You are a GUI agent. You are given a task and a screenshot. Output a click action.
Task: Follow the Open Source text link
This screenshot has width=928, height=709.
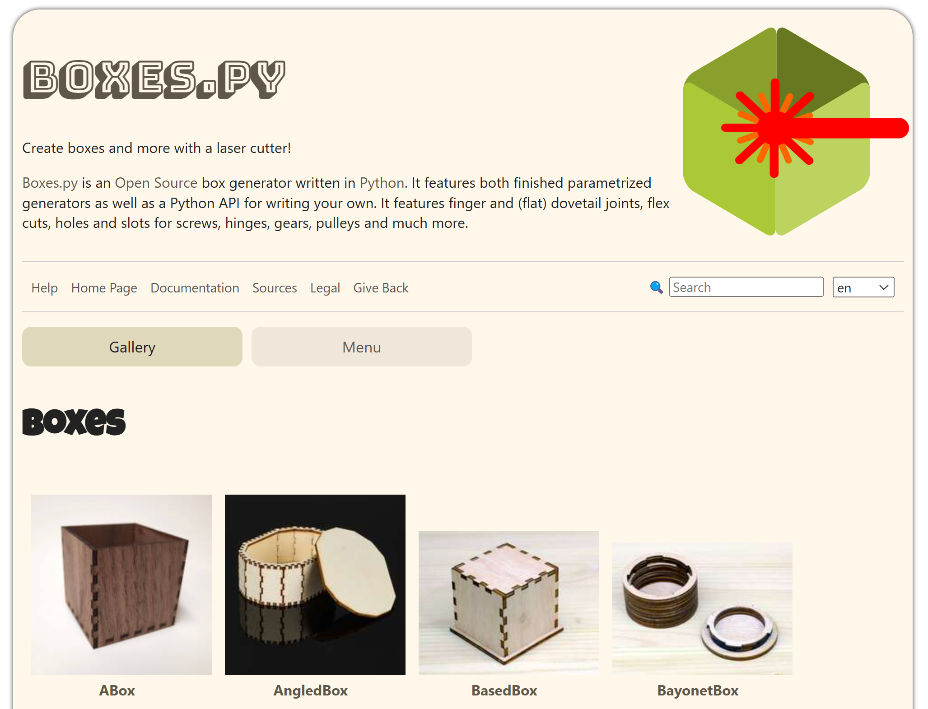pos(156,183)
